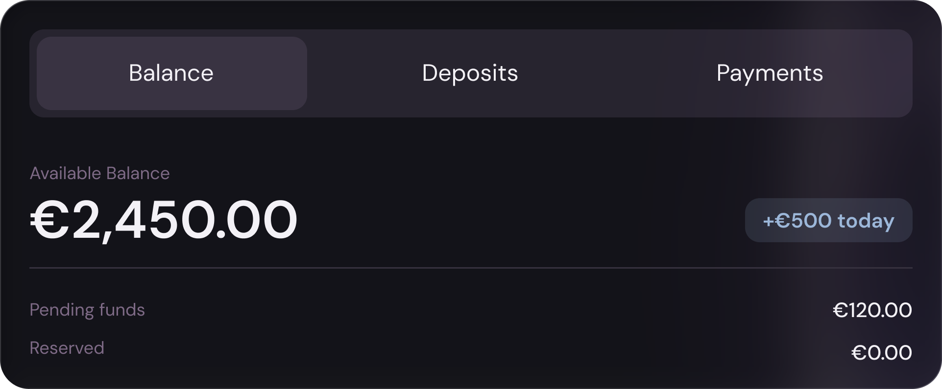Click the word 'funds' in Pending funds
This screenshot has height=389, width=942.
(122, 310)
